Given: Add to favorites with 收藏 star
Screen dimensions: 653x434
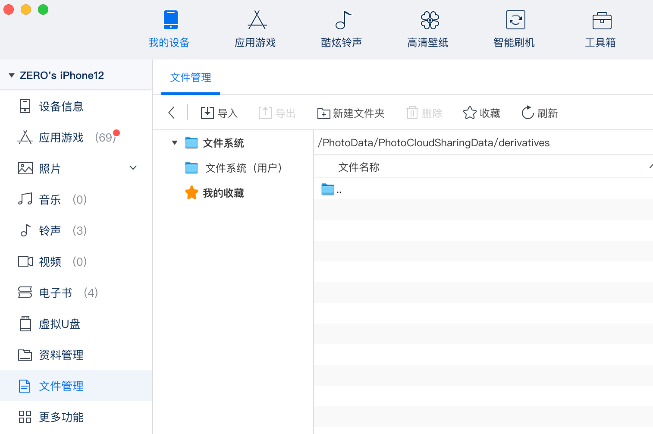Looking at the screenshot, I should point(481,113).
